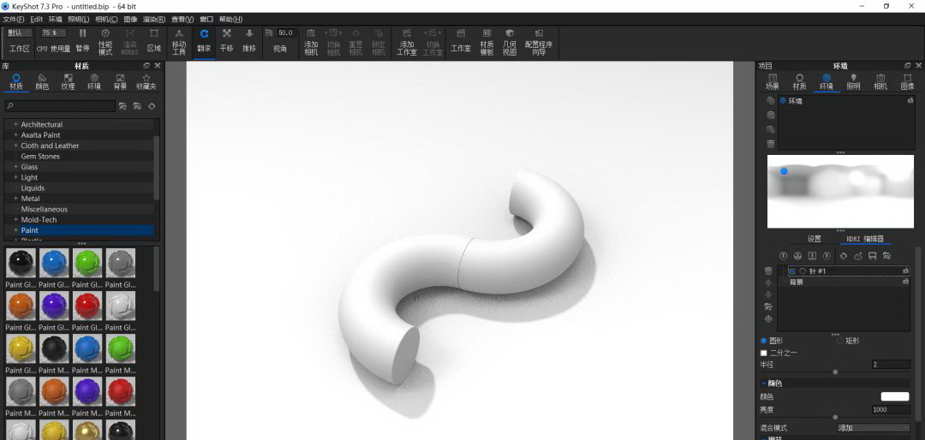Click the 视角 field of view value box
This screenshot has height=440, width=925.
point(286,33)
